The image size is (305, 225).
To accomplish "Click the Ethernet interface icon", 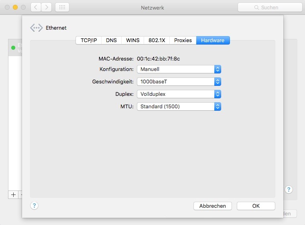I will [x=37, y=28].
